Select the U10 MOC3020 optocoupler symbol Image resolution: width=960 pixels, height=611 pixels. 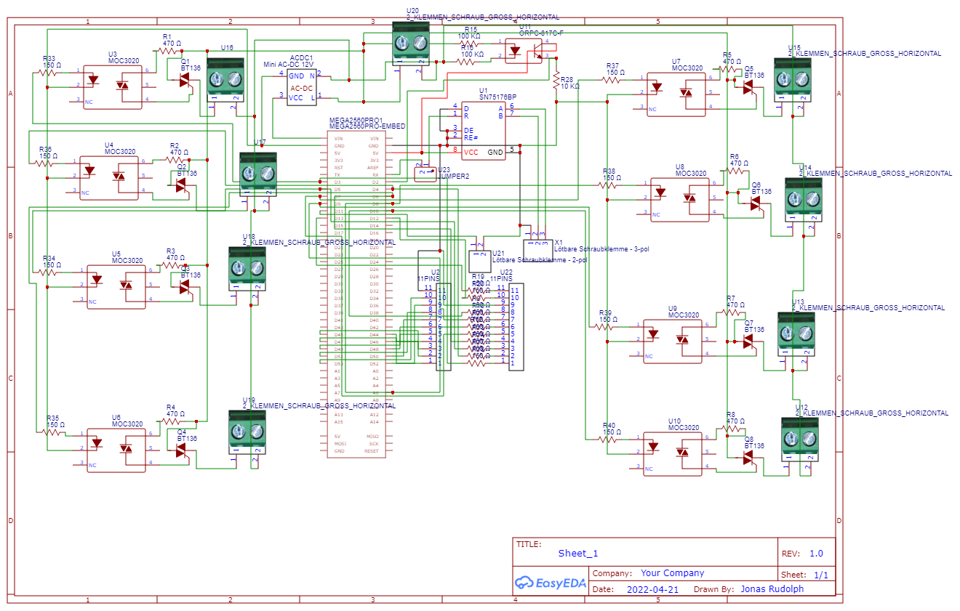click(x=673, y=454)
